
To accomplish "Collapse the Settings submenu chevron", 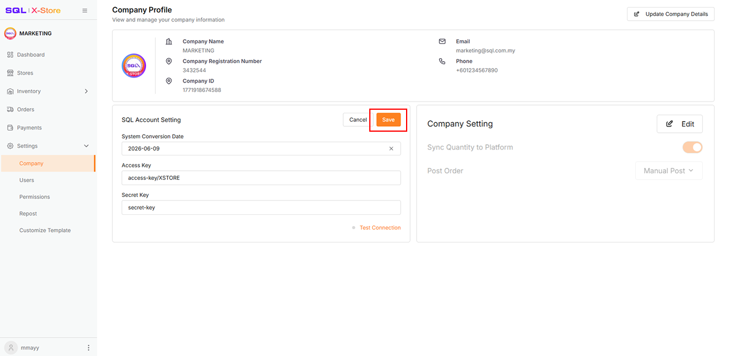I will click(86, 146).
